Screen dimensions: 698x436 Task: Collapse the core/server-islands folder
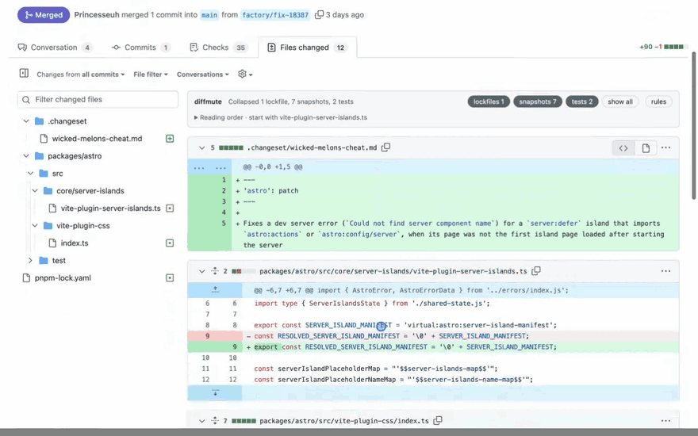(x=35, y=190)
